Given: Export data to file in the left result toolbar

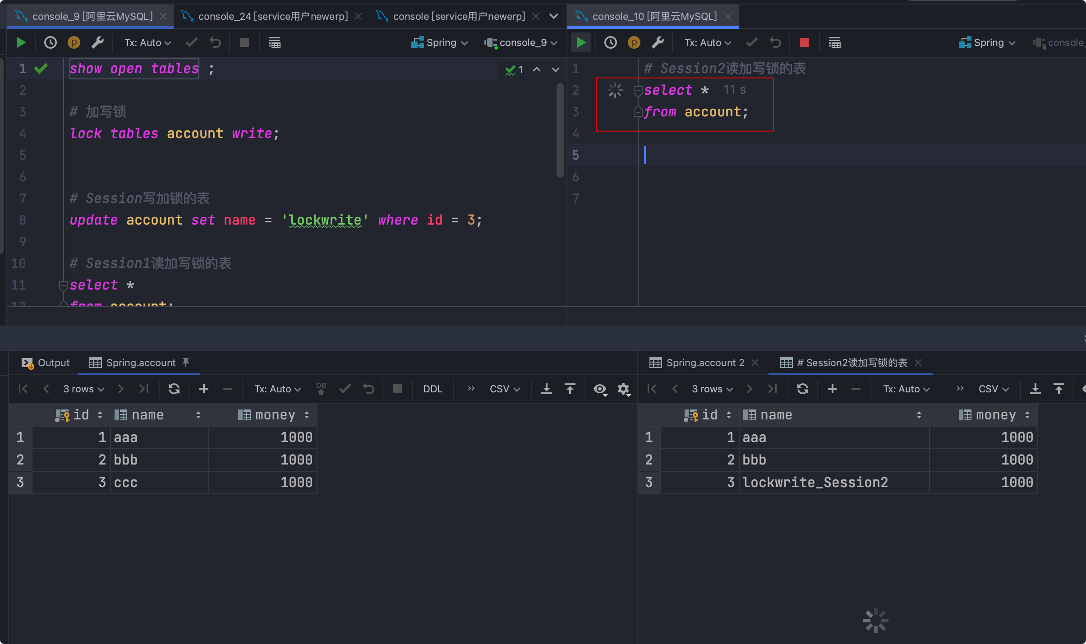Looking at the screenshot, I should (546, 389).
